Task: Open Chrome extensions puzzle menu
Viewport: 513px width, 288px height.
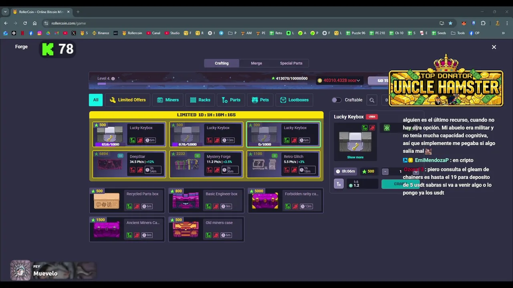Action: pyautogui.click(x=483, y=23)
